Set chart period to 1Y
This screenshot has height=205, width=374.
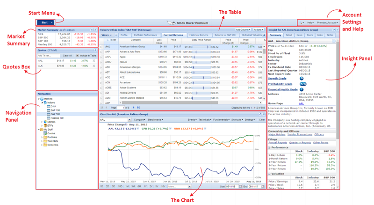tap(145, 186)
